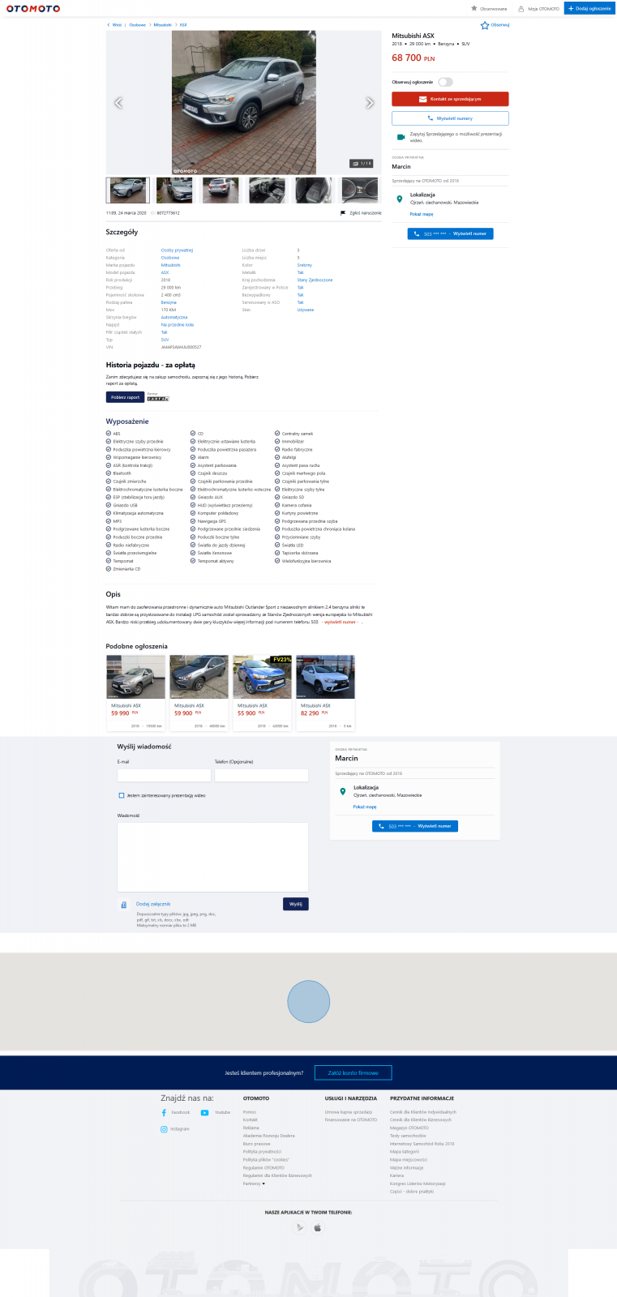The width and height of the screenshot is (617, 1297).
Task: Open the Instagram icon in footer
Action: [x=164, y=1129]
